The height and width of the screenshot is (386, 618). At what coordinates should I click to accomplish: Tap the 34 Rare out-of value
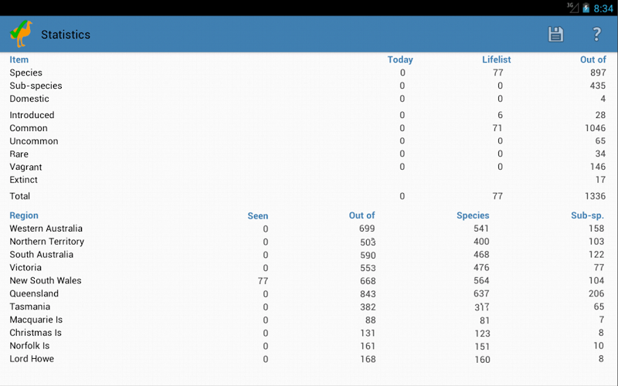pos(600,154)
